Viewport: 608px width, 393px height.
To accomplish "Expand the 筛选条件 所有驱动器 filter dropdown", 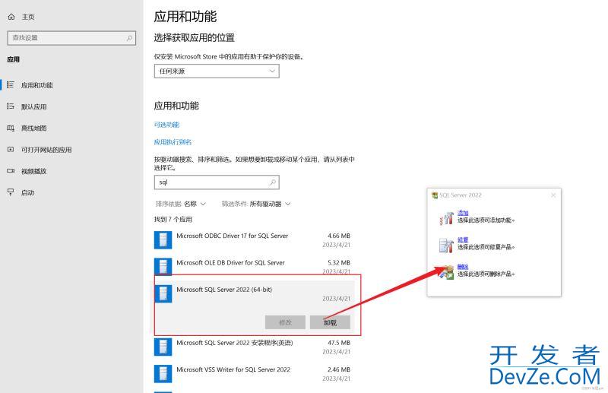I will pyautogui.click(x=256, y=204).
